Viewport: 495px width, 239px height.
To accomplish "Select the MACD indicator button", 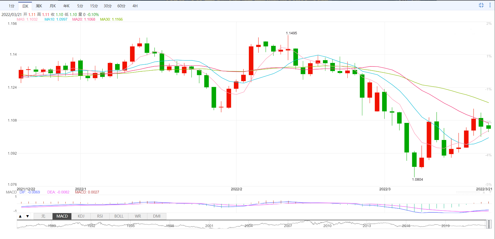I will 62,216.
